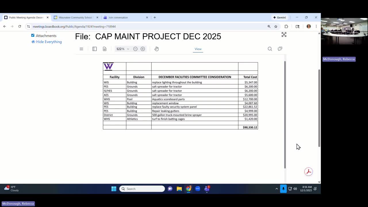The image size is (368, 207).
Task: Expand the document to fullscreen view
Action: [284, 34]
